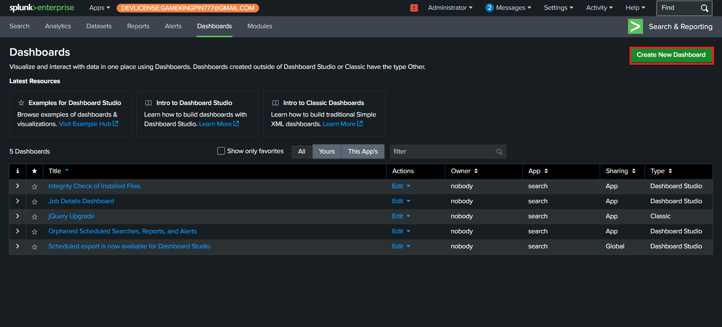Expand the Scheduled export dashboard row

point(18,246)
